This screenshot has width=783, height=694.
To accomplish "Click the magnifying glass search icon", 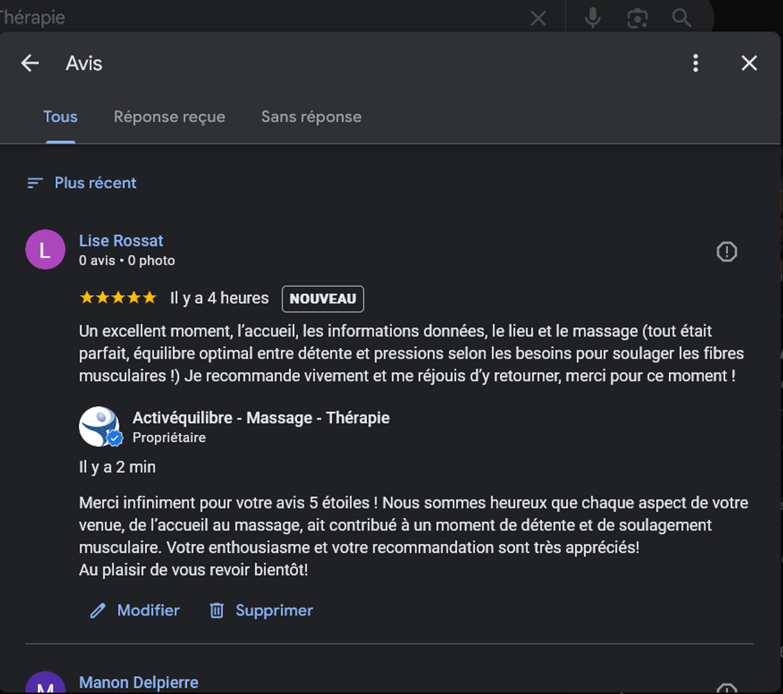I will point(682,18).
